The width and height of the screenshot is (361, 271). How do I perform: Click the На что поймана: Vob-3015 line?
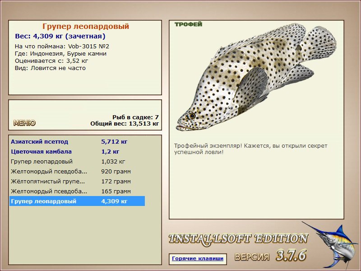click(62, 47)
